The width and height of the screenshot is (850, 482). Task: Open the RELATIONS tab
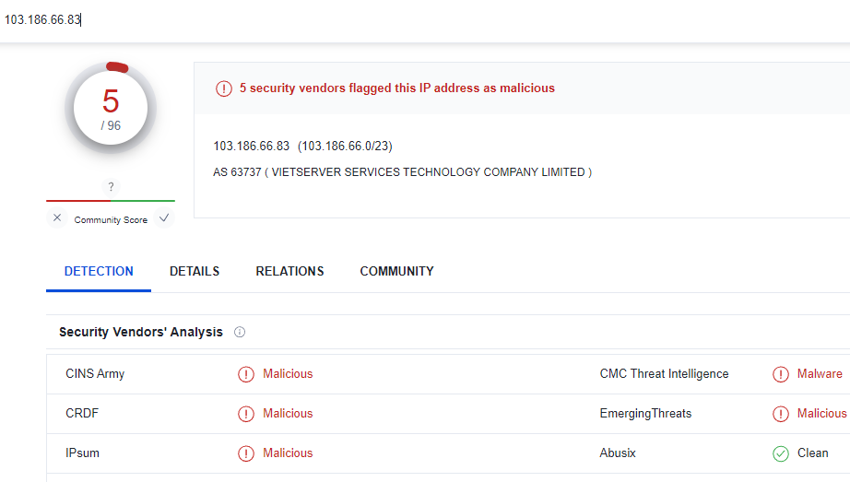point(289,271)
